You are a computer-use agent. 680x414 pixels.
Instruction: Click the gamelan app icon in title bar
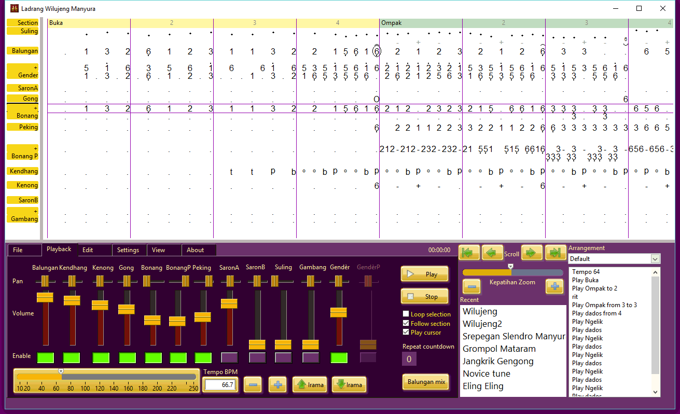(15, 9)
